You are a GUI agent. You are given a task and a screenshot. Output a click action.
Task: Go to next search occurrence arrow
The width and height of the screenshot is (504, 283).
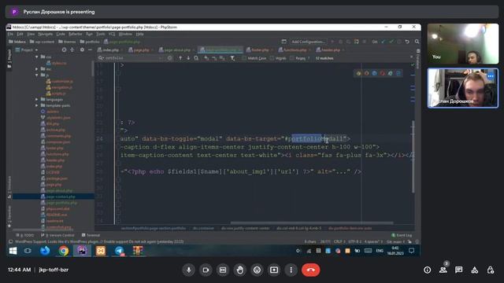click(x=188, y=58)
